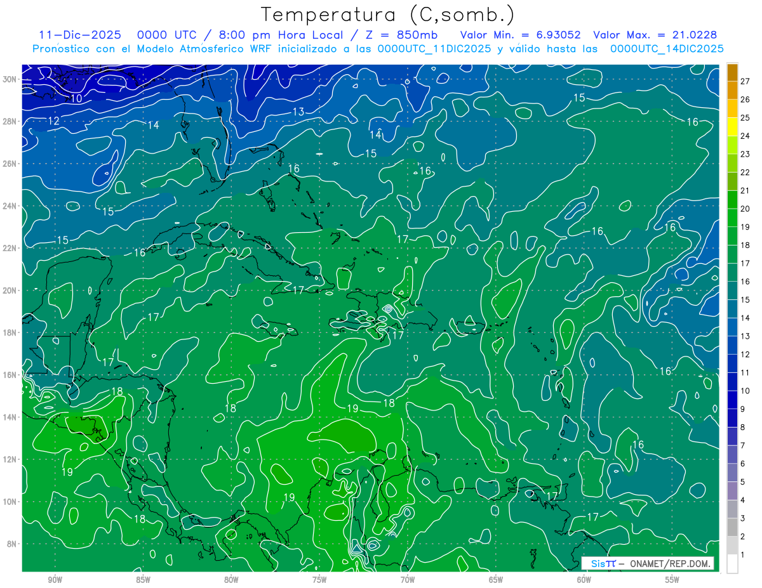Click the '80W' longitude axis label
Screen dimensions: 762x588
[x=232, y=580]
